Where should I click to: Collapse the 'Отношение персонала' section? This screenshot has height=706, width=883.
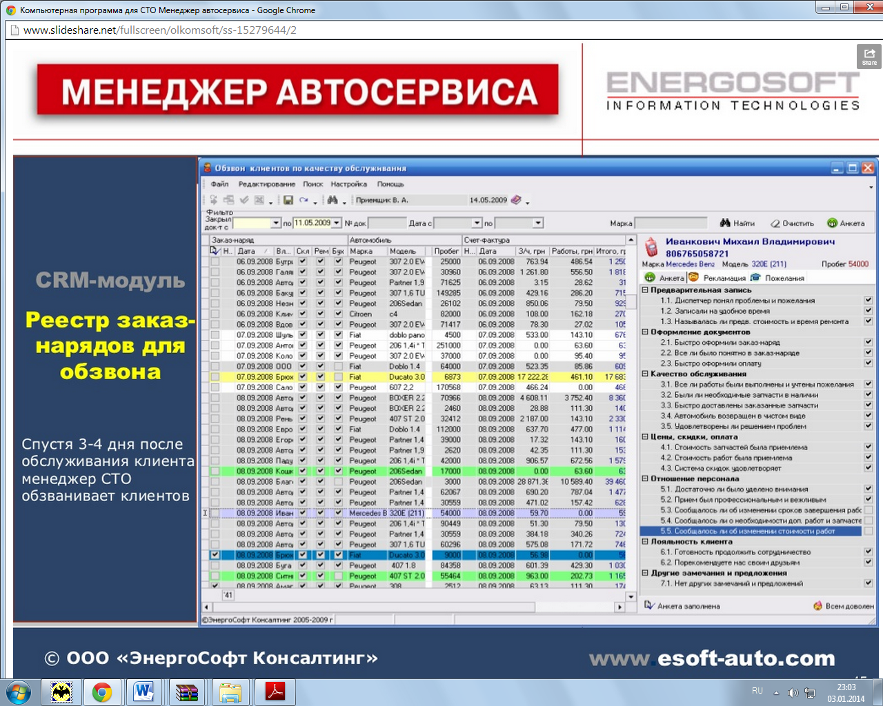(x=645, y=478)
